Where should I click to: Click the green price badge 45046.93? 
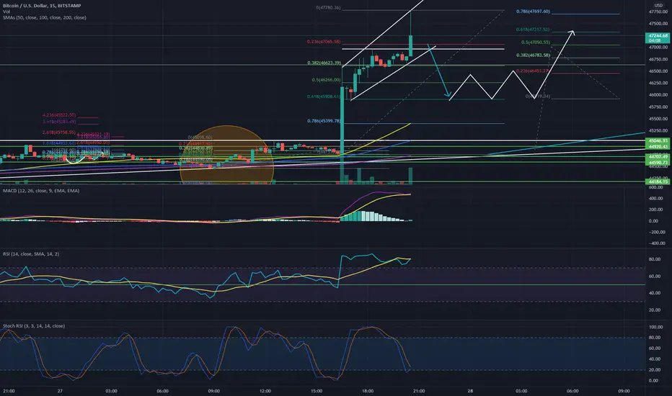[x=658, y=140]
